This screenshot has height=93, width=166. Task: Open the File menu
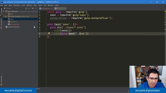click(2, 5)
